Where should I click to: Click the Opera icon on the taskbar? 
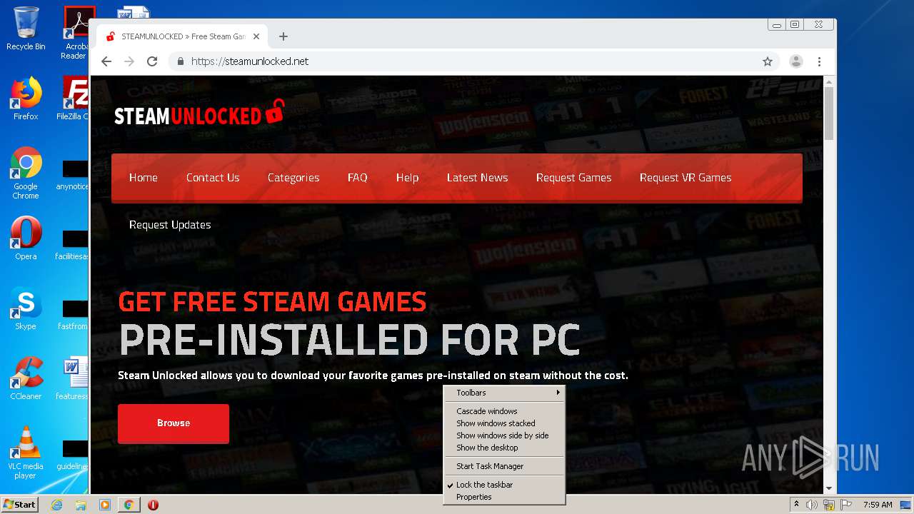[153, 505]
